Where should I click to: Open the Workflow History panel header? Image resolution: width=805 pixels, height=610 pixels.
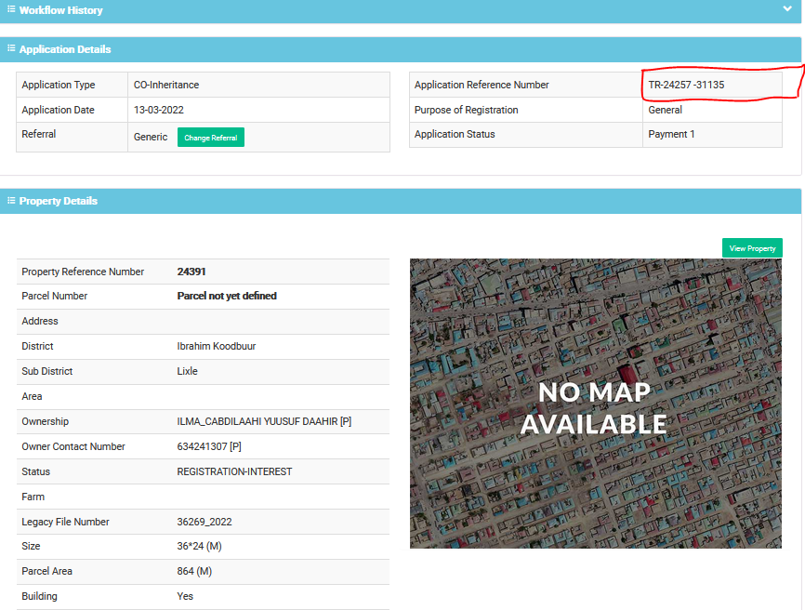point(401,11)
